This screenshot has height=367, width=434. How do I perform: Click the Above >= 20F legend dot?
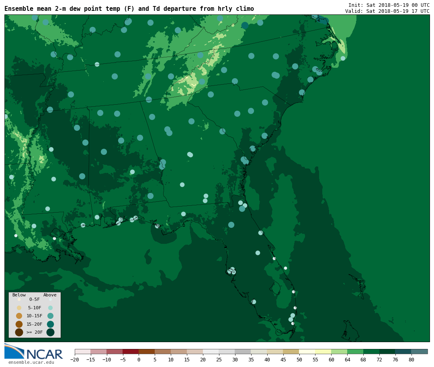[x=50, y=332]
